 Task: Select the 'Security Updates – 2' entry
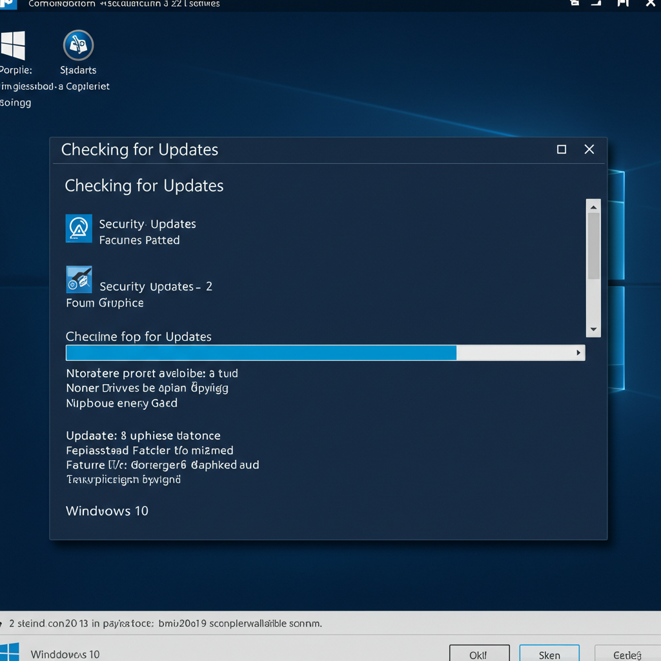click(156, 287)
